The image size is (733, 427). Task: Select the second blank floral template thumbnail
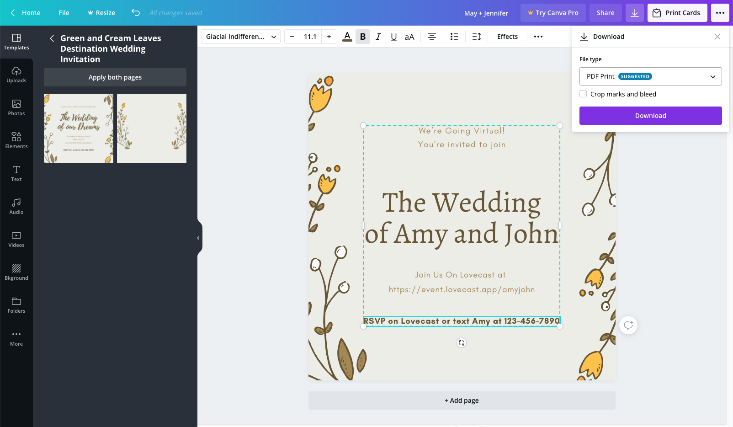point(152,128)
